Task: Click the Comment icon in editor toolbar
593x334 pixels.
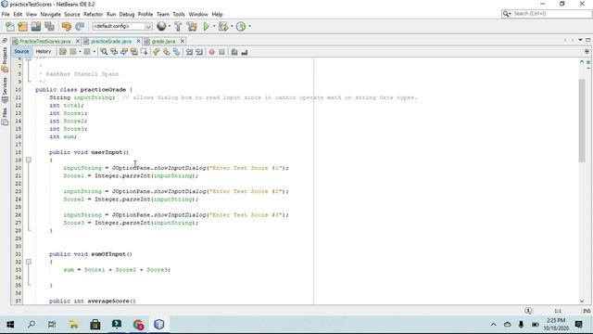Action: pyautogui.click(x=234, y=52)
